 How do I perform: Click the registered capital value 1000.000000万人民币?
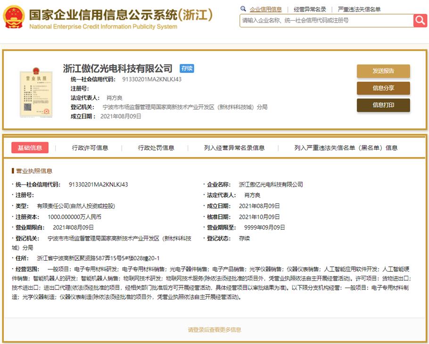[74, 217]
